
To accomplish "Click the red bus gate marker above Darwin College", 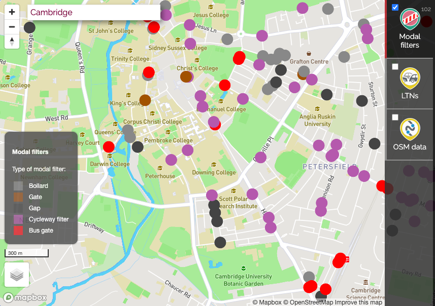I will (109, 147).
